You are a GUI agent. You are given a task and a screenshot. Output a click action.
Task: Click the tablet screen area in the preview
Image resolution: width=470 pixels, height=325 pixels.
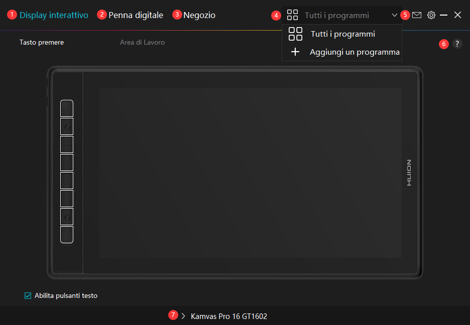250,173
